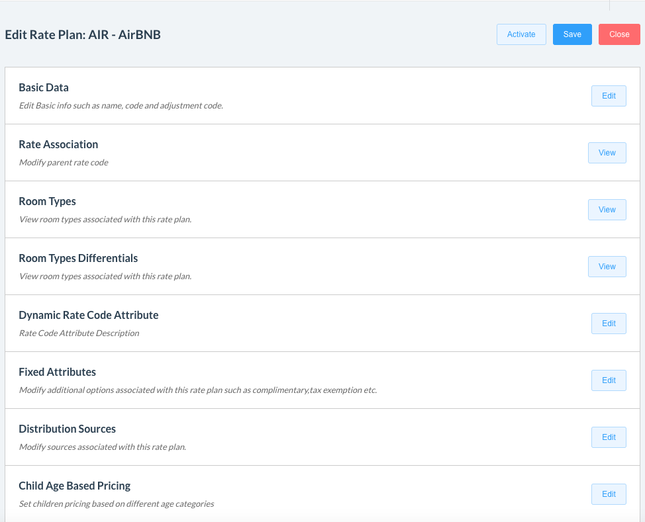Edit Distribution Sources
Screen dimensions: 645x522
tap(609, 437)
